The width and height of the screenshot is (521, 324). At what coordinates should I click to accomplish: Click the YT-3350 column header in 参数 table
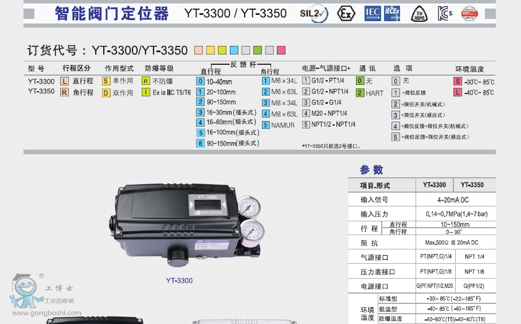coord(472,185)
